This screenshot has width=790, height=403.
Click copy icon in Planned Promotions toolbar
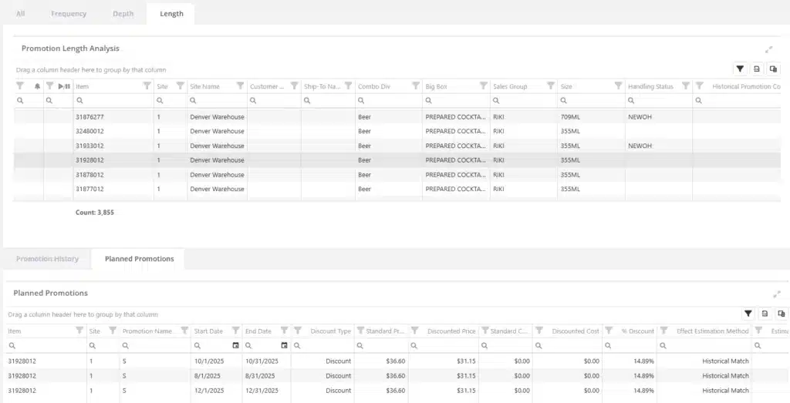pos(782,314)
